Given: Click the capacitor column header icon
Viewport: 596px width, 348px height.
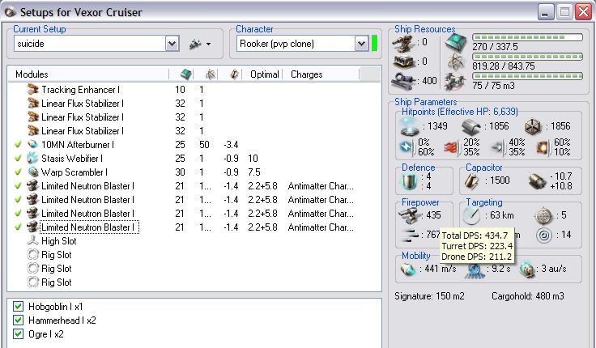Looking at the screenshot, I should tap(234, 74).
